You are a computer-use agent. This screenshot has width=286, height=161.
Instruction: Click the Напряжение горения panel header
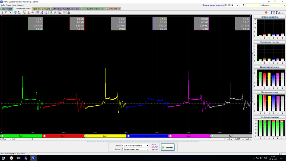(270, 42)
